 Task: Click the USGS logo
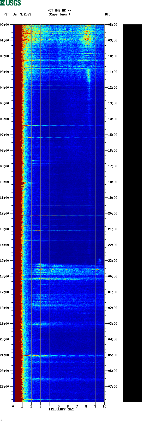tap(10, 3)
